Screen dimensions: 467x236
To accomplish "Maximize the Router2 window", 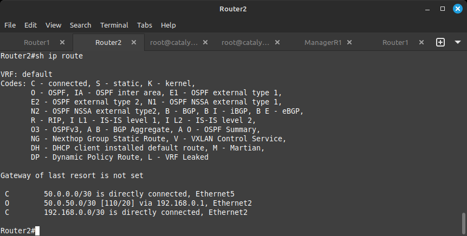I will (x=443, y=9).
